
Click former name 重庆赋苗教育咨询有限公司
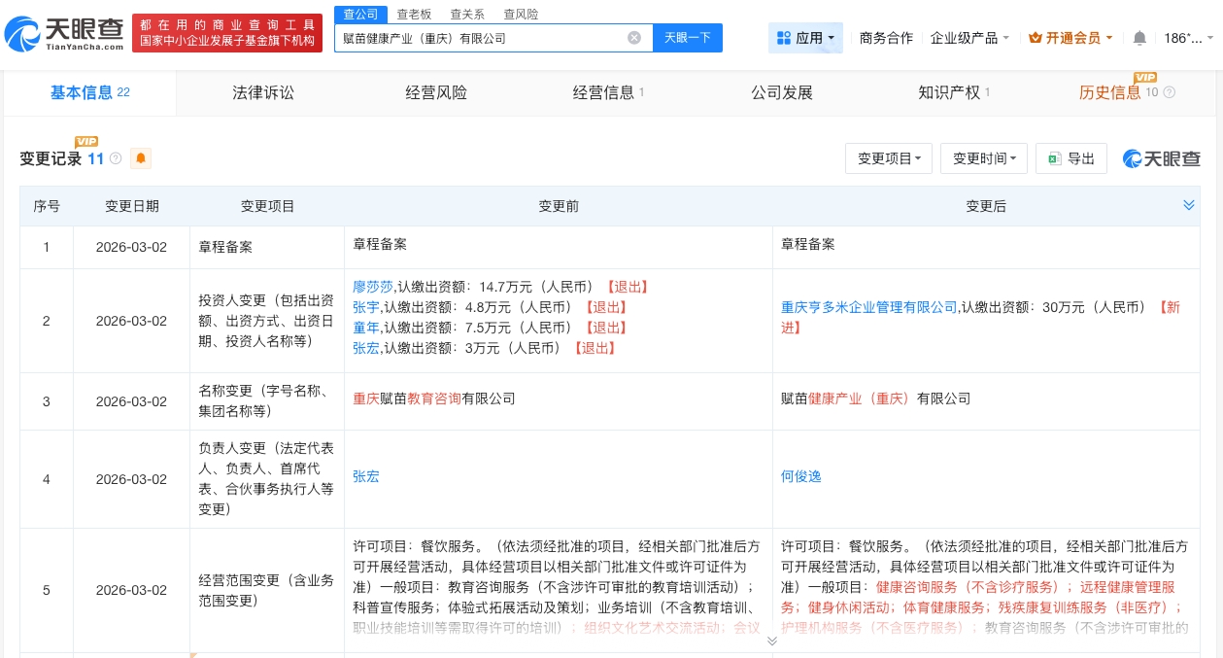tap(434, 398)
